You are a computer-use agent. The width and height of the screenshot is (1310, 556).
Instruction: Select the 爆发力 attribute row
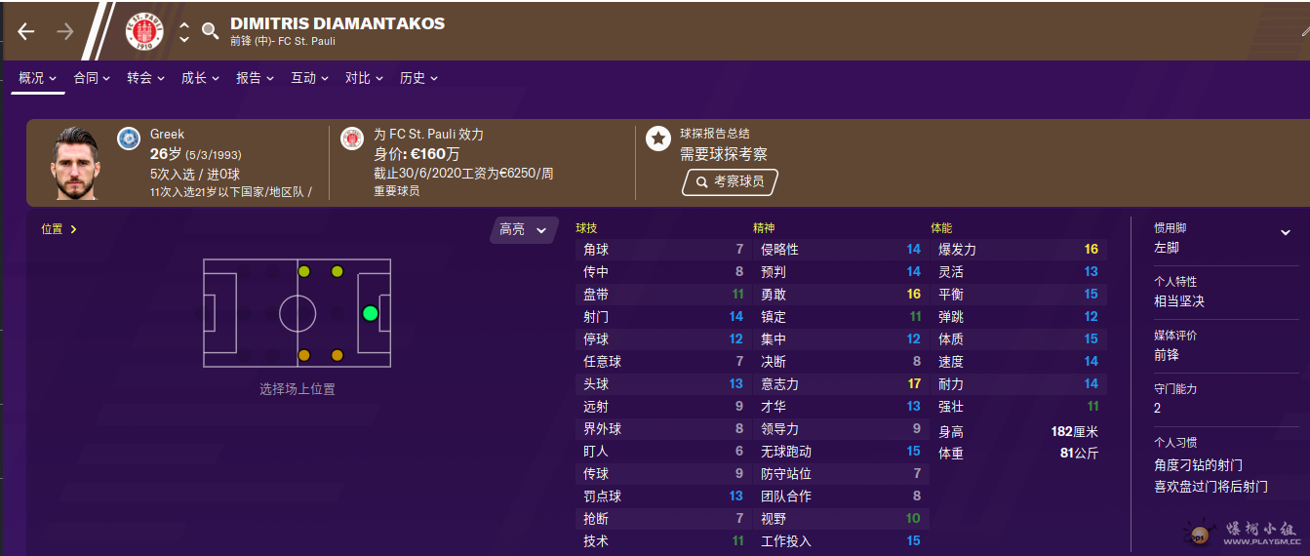point(1018,250)
